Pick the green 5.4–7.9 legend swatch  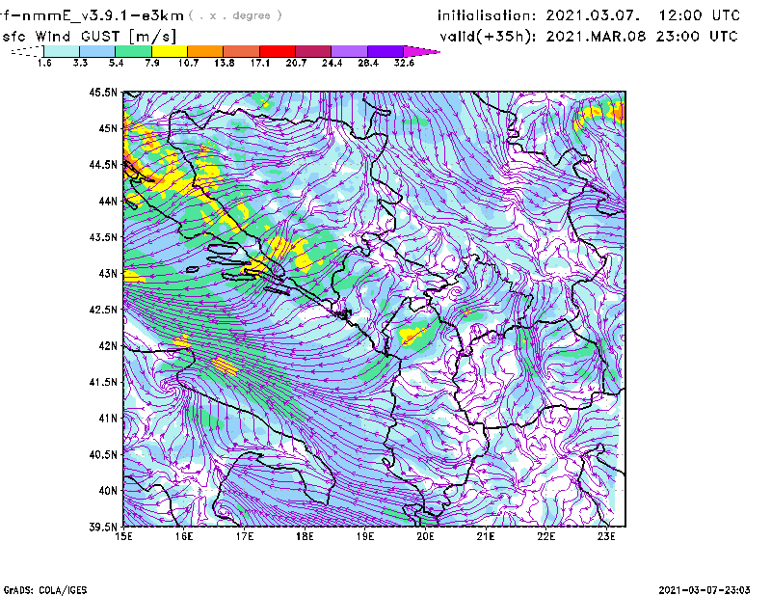[133, 51]
